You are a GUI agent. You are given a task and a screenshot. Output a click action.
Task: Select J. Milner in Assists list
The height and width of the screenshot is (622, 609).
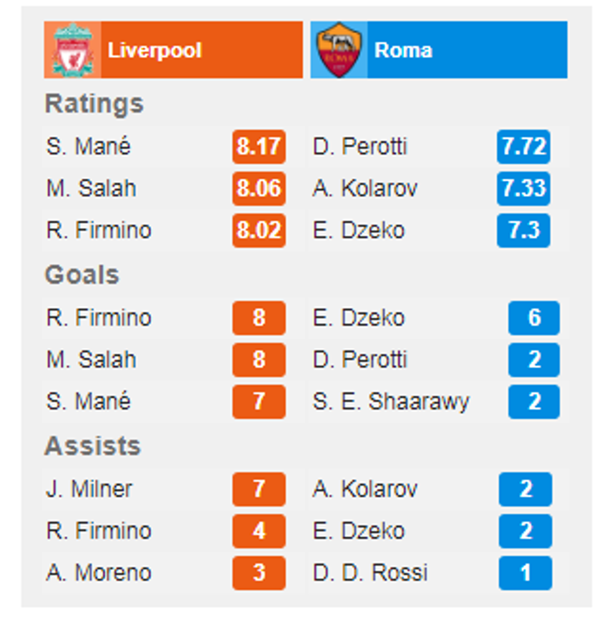[x=89, y=489]
